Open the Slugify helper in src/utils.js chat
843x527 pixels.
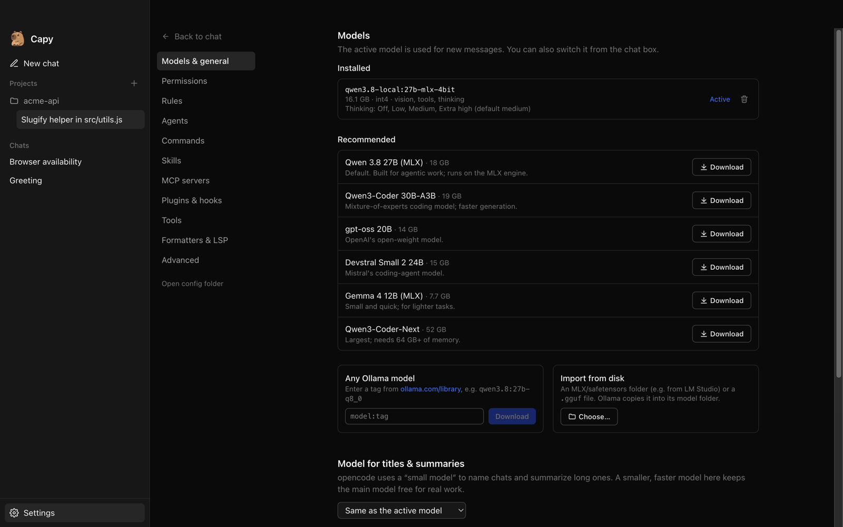click(81, 120)
